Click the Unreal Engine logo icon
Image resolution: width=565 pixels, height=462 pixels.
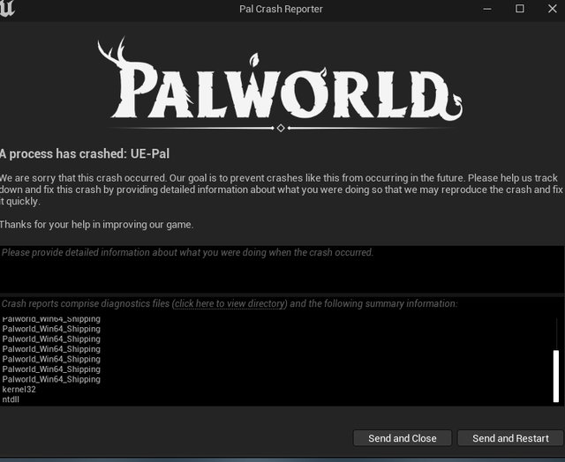click(x=6, y=9)
